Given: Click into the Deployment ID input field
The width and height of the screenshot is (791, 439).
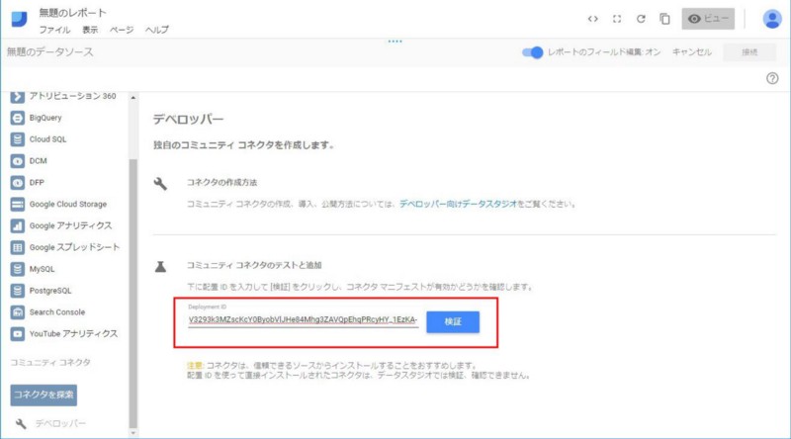Looking at the screenshot, I should point(304,320).
